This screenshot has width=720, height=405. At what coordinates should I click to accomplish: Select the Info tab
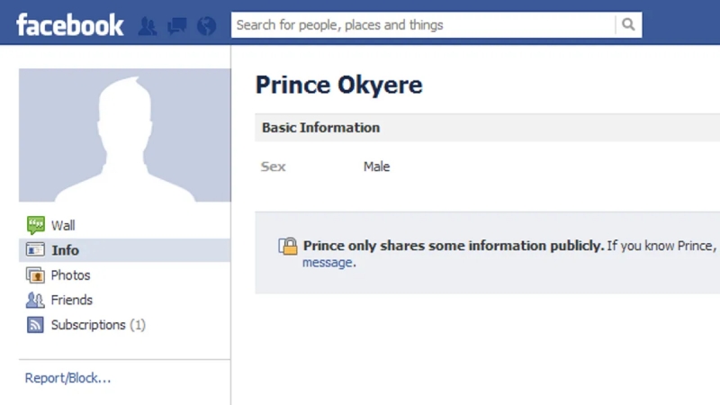[124, 250]
